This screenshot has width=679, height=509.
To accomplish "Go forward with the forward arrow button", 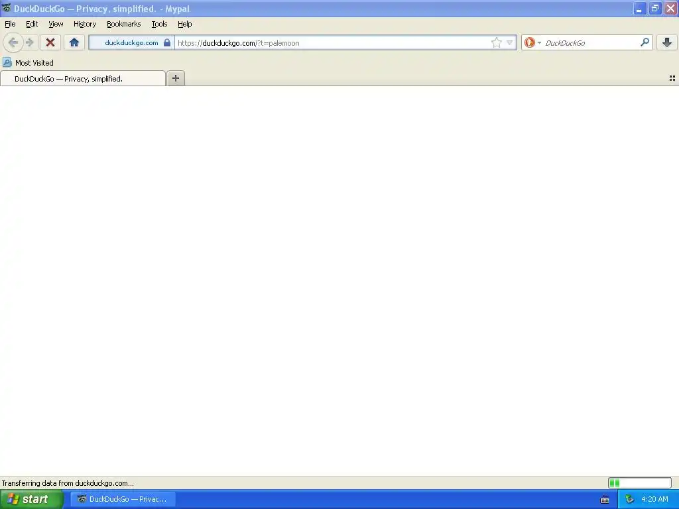I will click(30, 42).
